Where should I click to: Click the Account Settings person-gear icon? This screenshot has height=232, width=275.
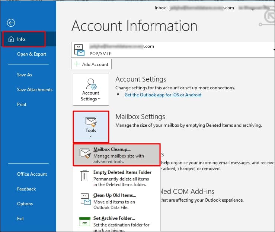pyautogui.click(x=92, y=84)
